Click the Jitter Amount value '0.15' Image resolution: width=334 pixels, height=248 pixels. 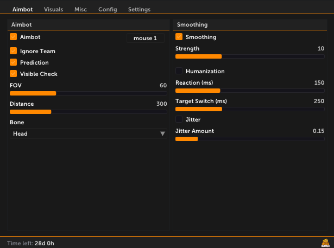tap(318, 131)
